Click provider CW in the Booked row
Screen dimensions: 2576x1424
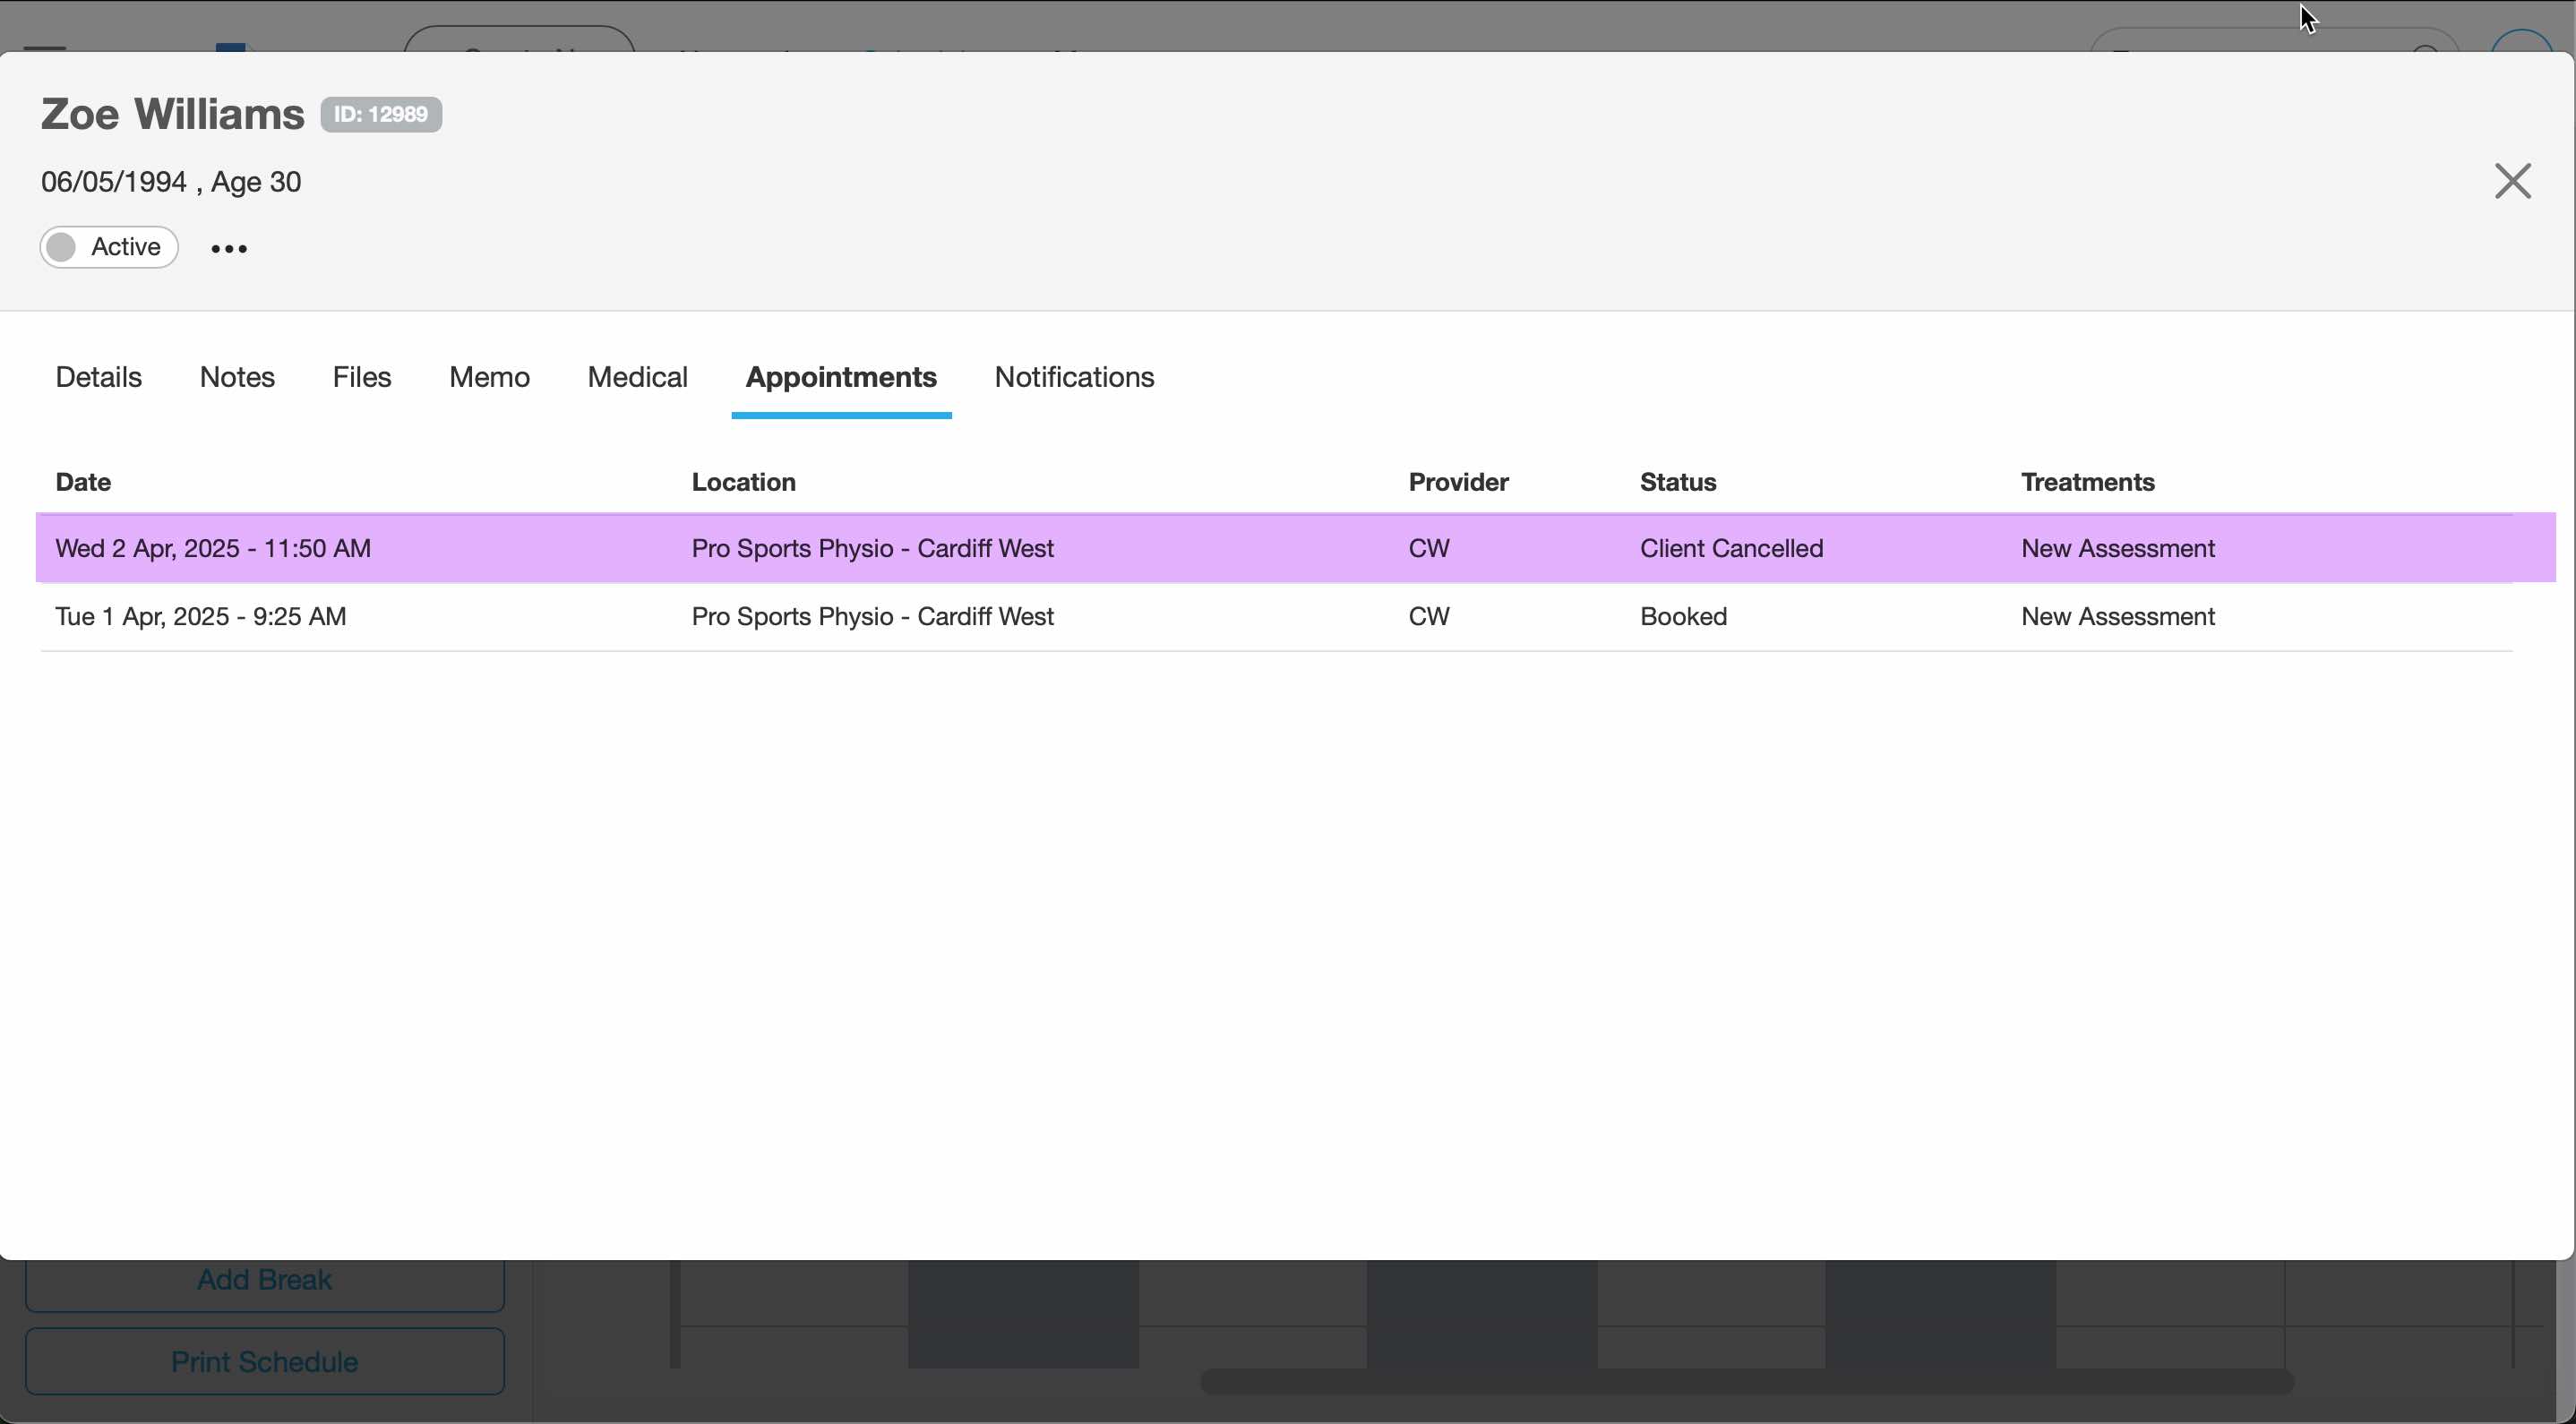(x=1428, y=616)
